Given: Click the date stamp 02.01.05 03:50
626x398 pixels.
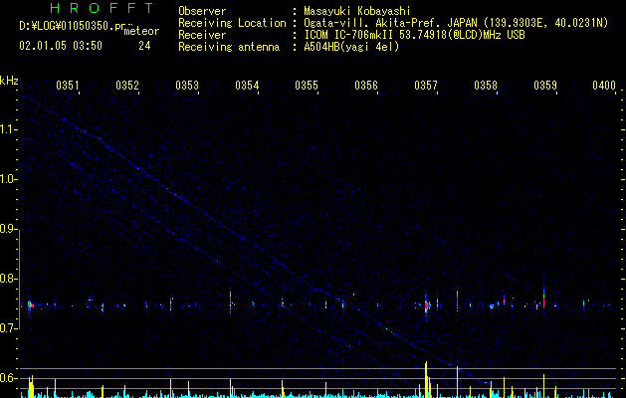Looking at the screenshot, I should pos(61,46).
